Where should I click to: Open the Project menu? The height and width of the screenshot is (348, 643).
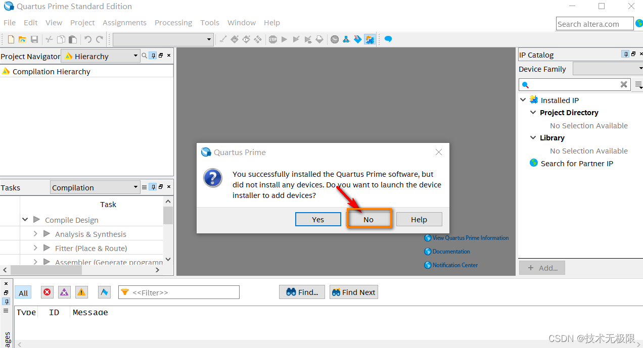tap(82, 23)
